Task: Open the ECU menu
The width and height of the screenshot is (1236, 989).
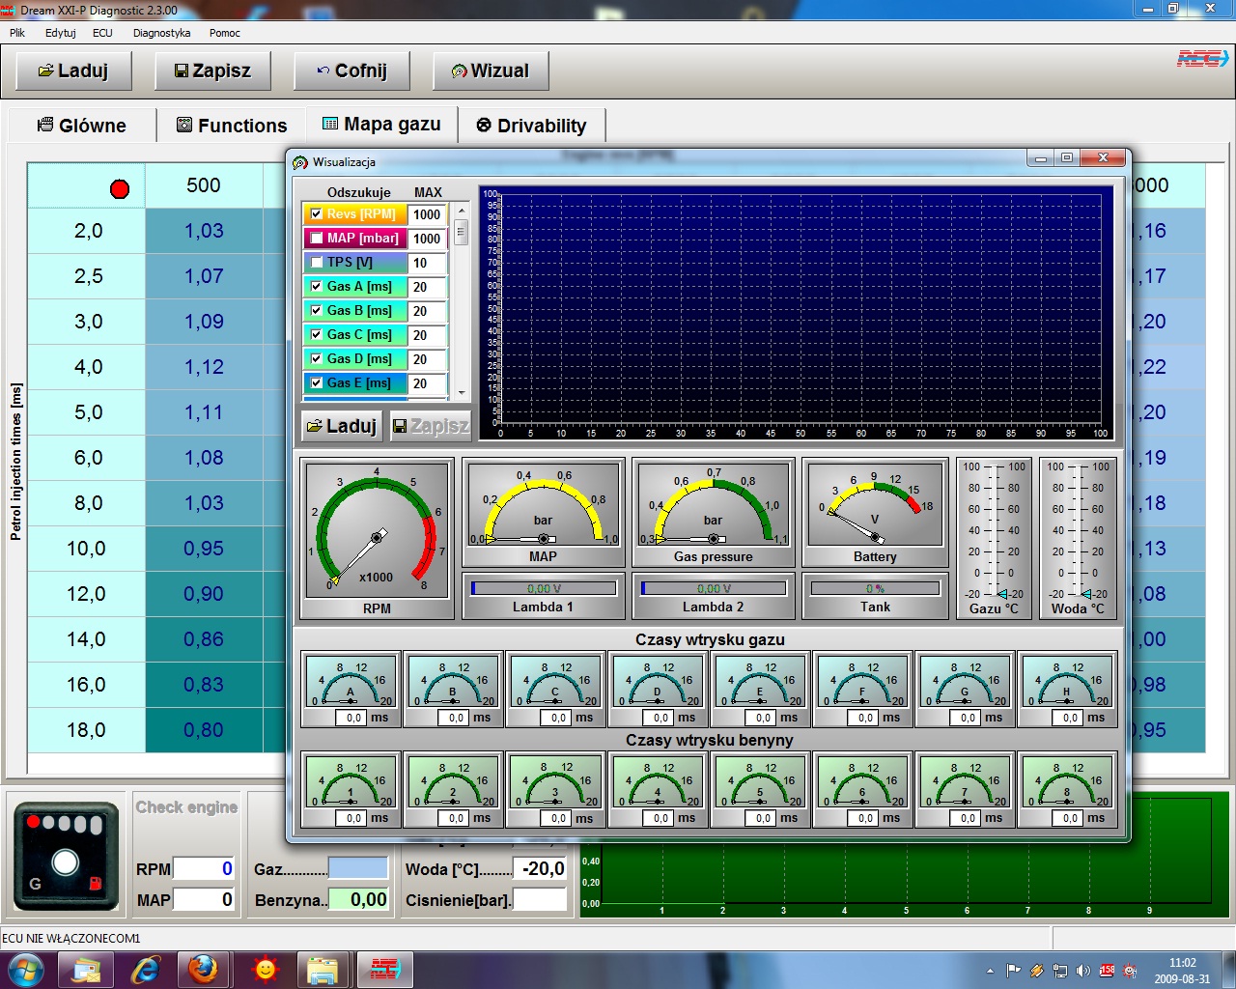Action: click(x=102, y=33)
